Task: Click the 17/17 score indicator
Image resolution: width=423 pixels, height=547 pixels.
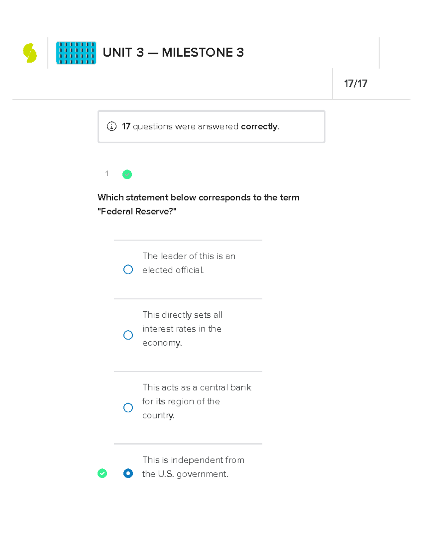Action: tap(356, 83)
